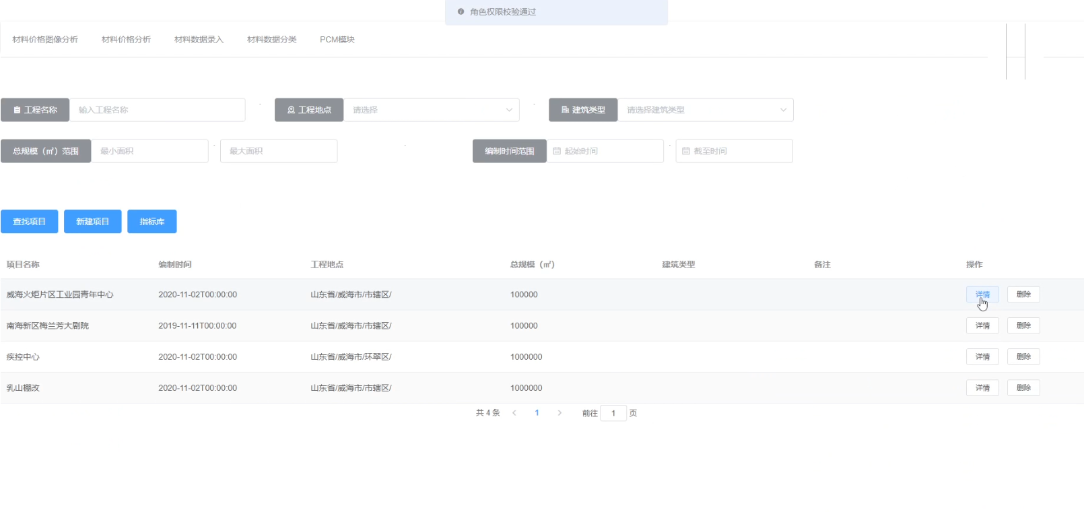Click the 角色权限校验通过 notification icon

point(461,11)
